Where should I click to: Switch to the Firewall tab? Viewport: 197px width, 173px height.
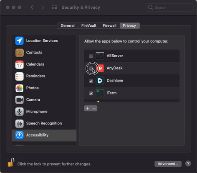coord(110,25)
